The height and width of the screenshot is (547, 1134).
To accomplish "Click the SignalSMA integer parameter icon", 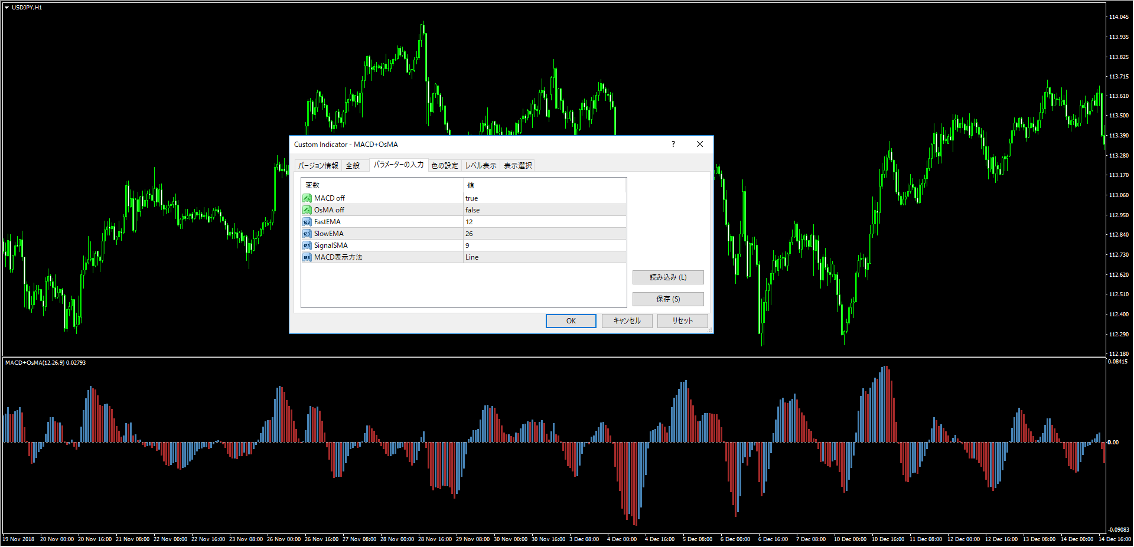I will click(307, 245).
